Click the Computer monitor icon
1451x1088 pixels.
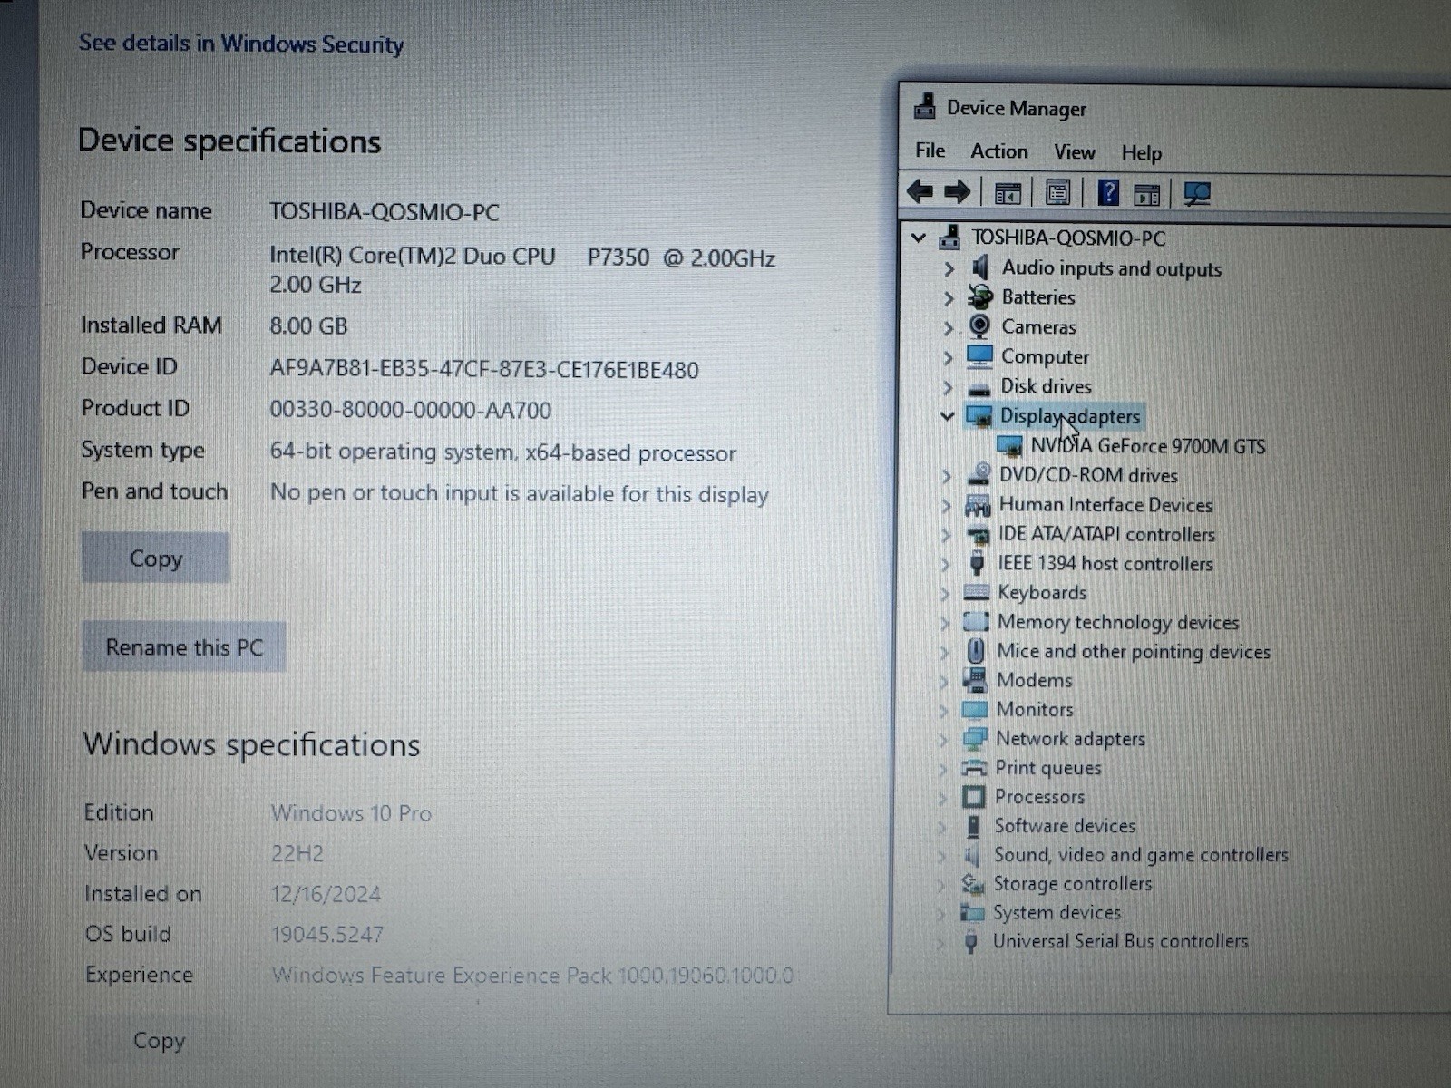(979, 355)
